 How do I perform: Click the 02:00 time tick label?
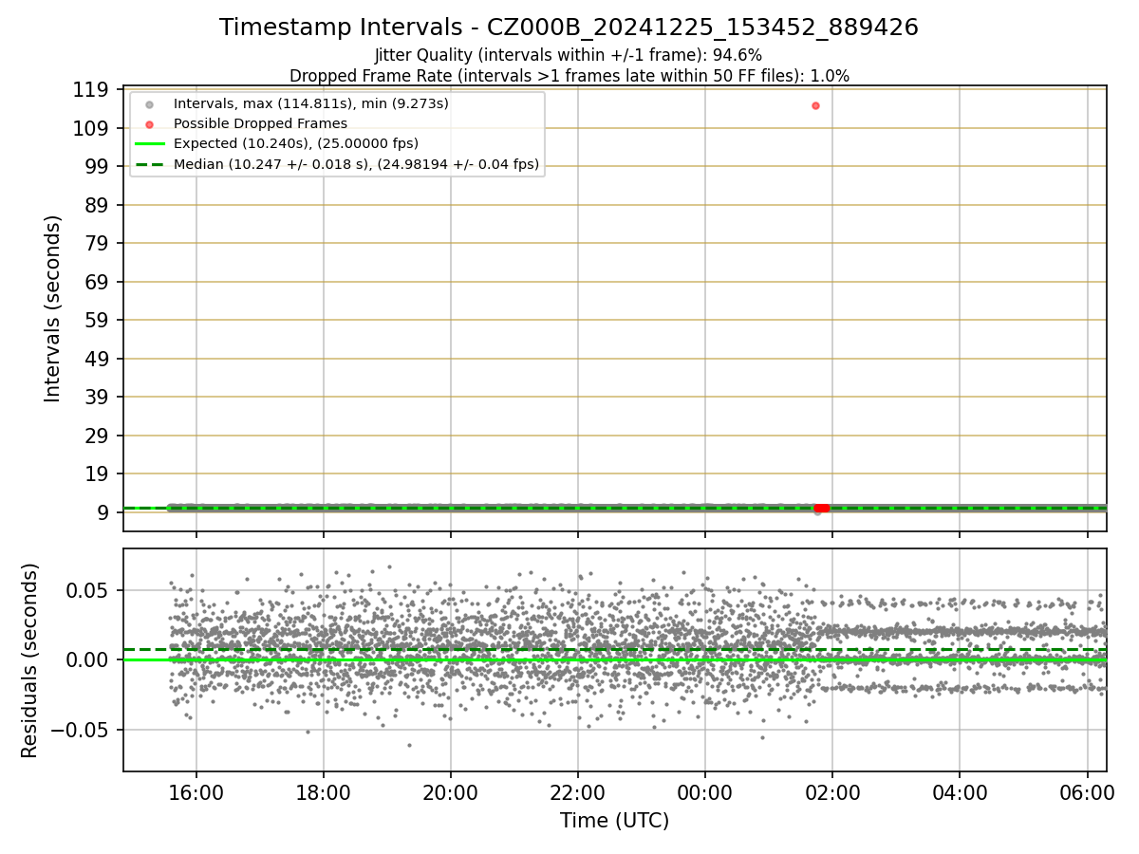point(832,792)
